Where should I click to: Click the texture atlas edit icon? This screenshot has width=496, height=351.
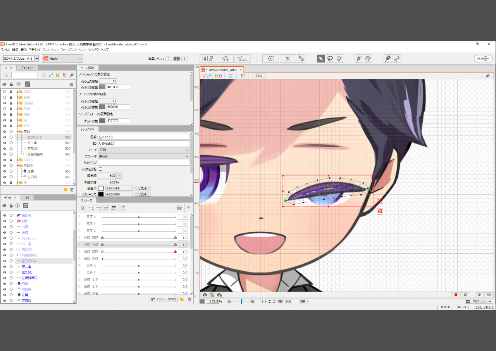(x=208, y=59)
